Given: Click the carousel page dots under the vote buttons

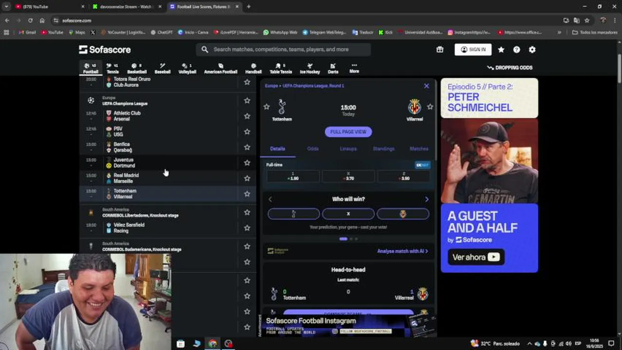Looking at the screenshot, I should click(348, 239).
